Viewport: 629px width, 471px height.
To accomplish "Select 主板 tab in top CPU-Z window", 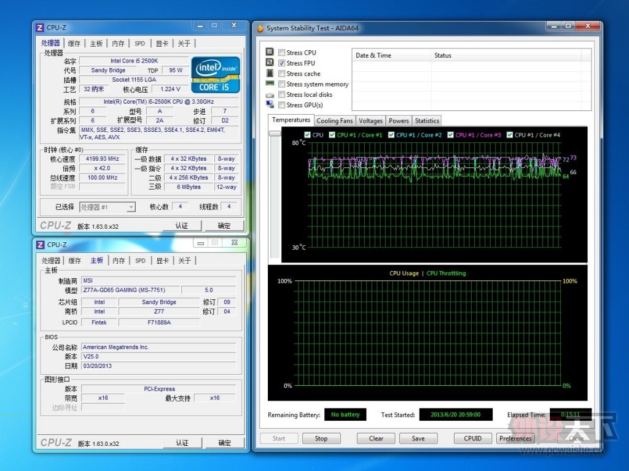I will tap(96, 44).
